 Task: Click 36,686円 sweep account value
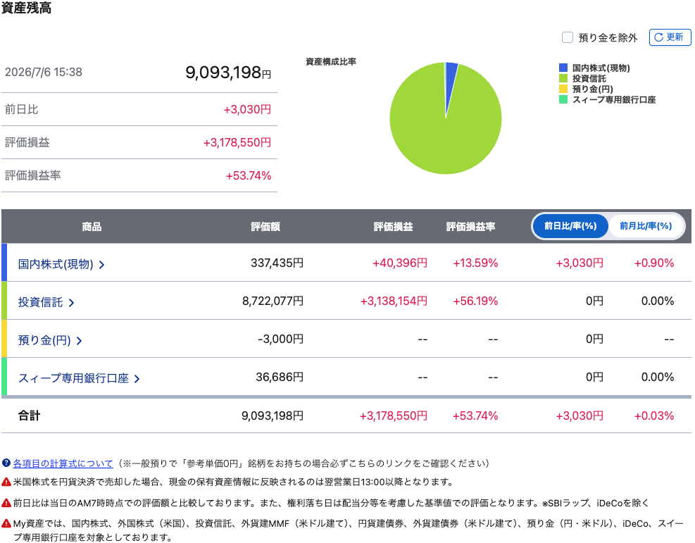(280, 377)
